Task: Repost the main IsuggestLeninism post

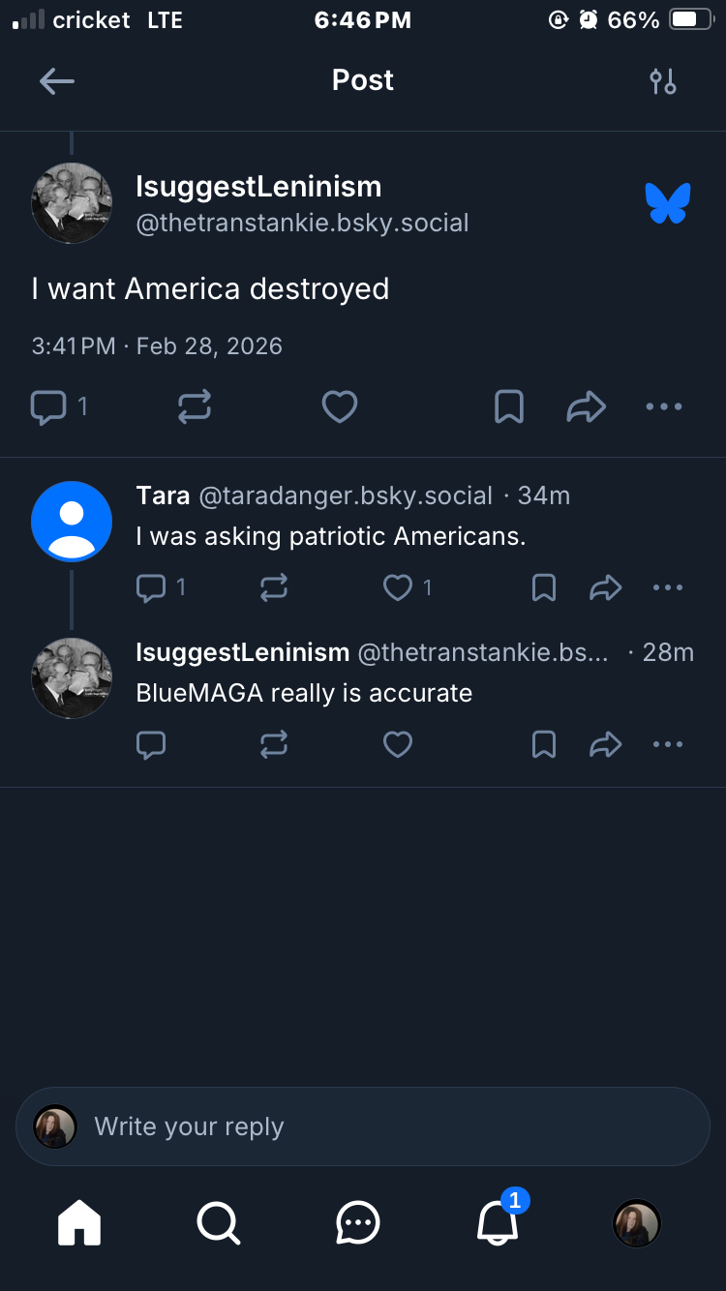Action: (195, 407)
